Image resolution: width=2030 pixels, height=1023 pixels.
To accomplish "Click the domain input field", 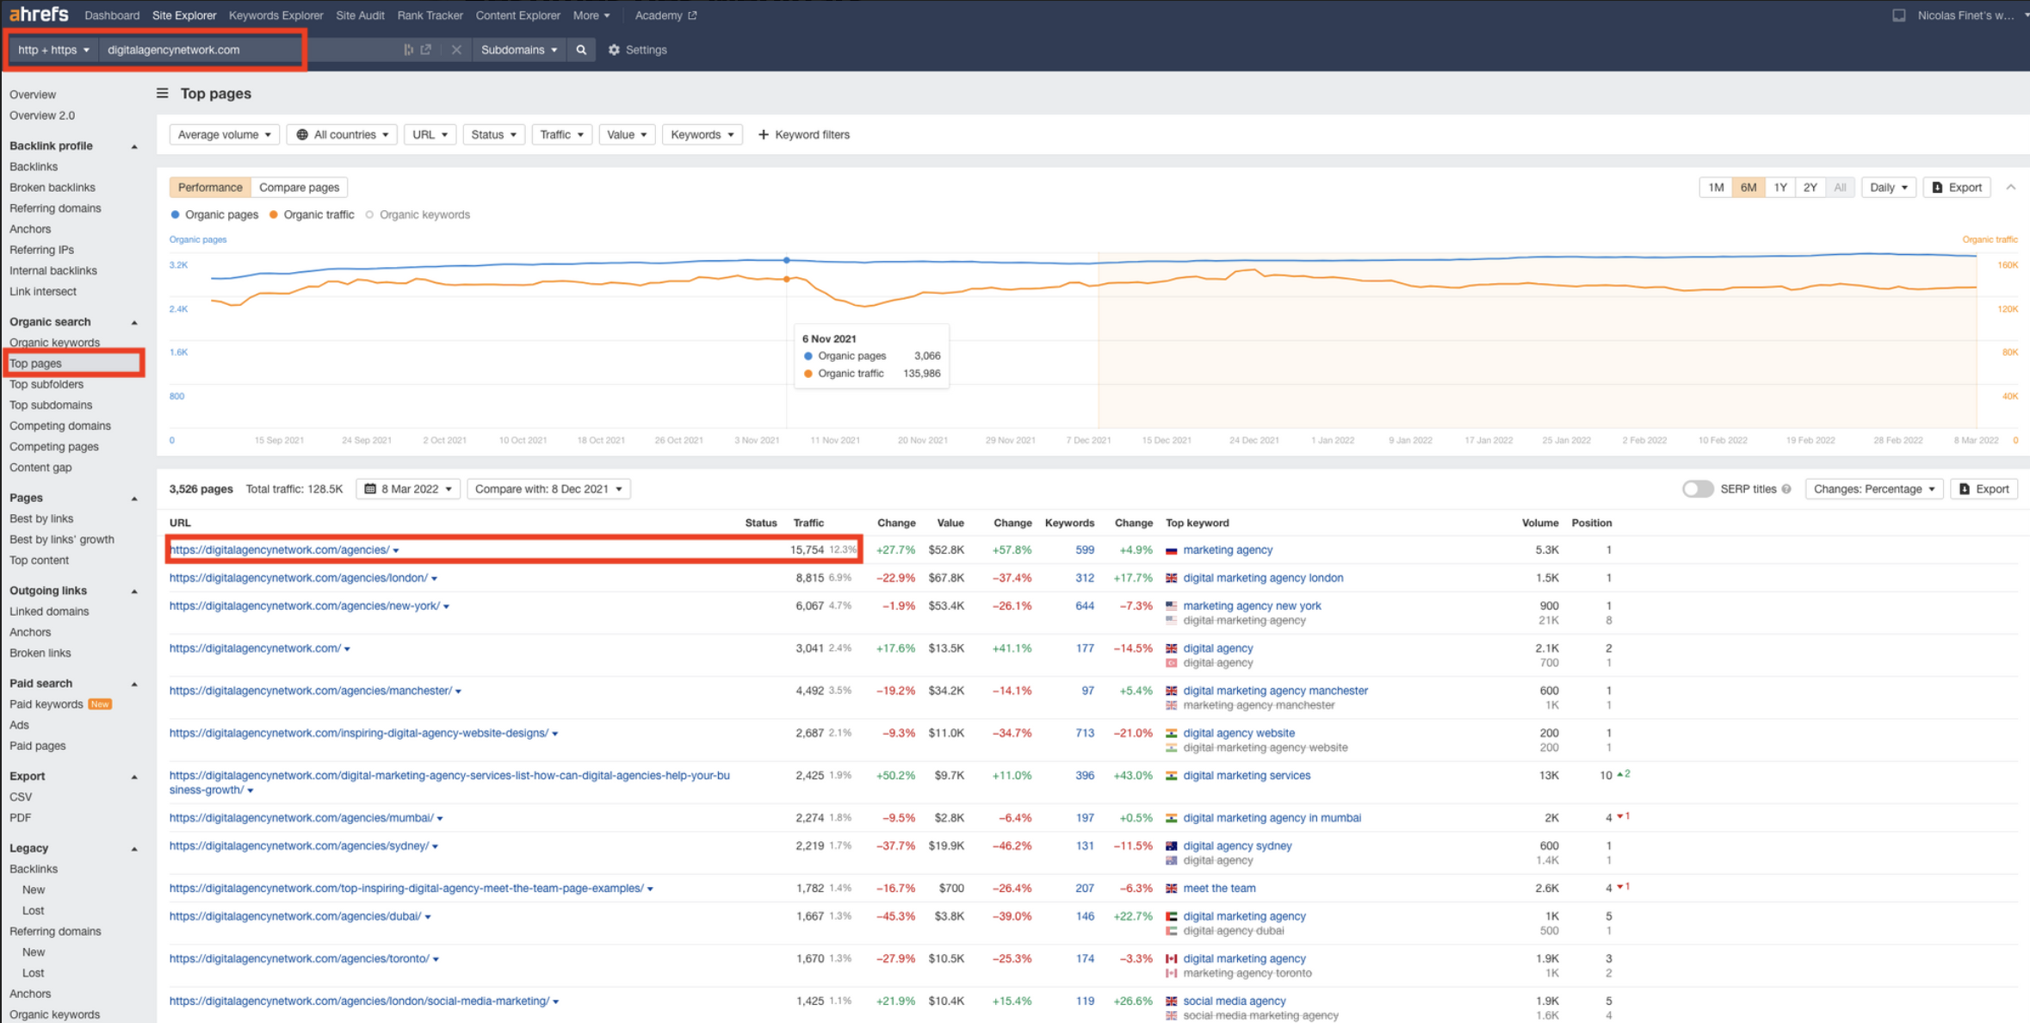I will coord(250,50).
